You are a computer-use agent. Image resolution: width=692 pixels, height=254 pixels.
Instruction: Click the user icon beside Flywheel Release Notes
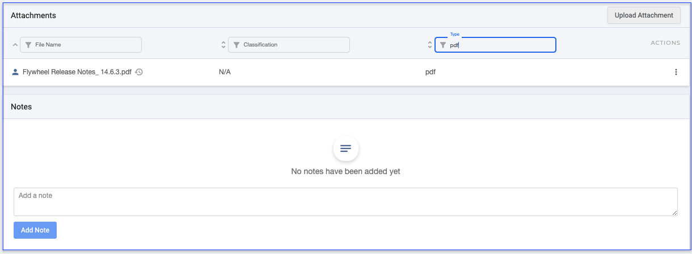(x=15, y=72)
